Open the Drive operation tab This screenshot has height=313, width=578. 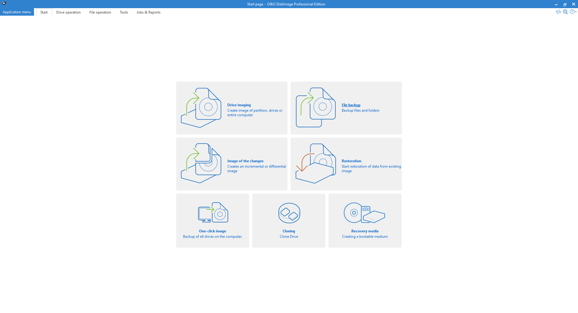(x=68, y=12)
